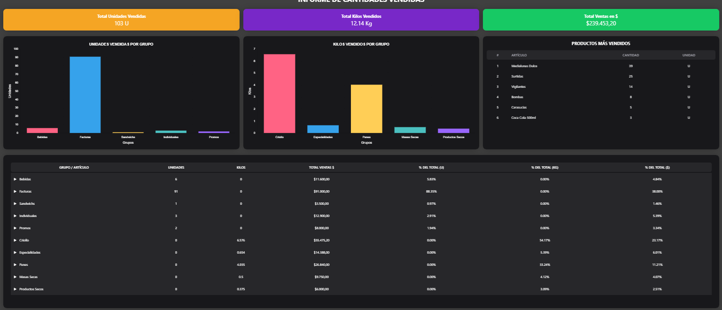The height and width of the screenshot is (310, 722).
Task: Expand the Bebidas group row arrow
Action: [x=16, y=179]
